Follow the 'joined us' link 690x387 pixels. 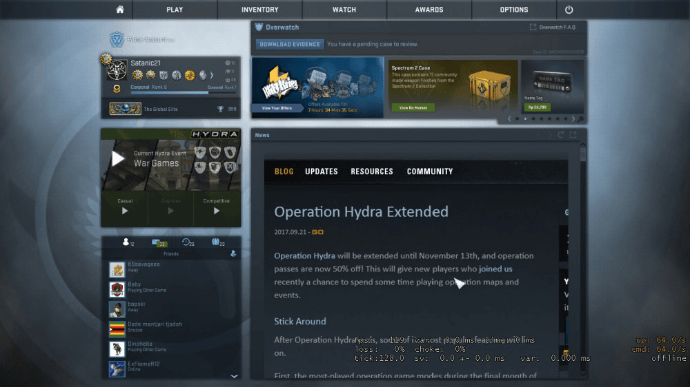(x=495, y=269)
